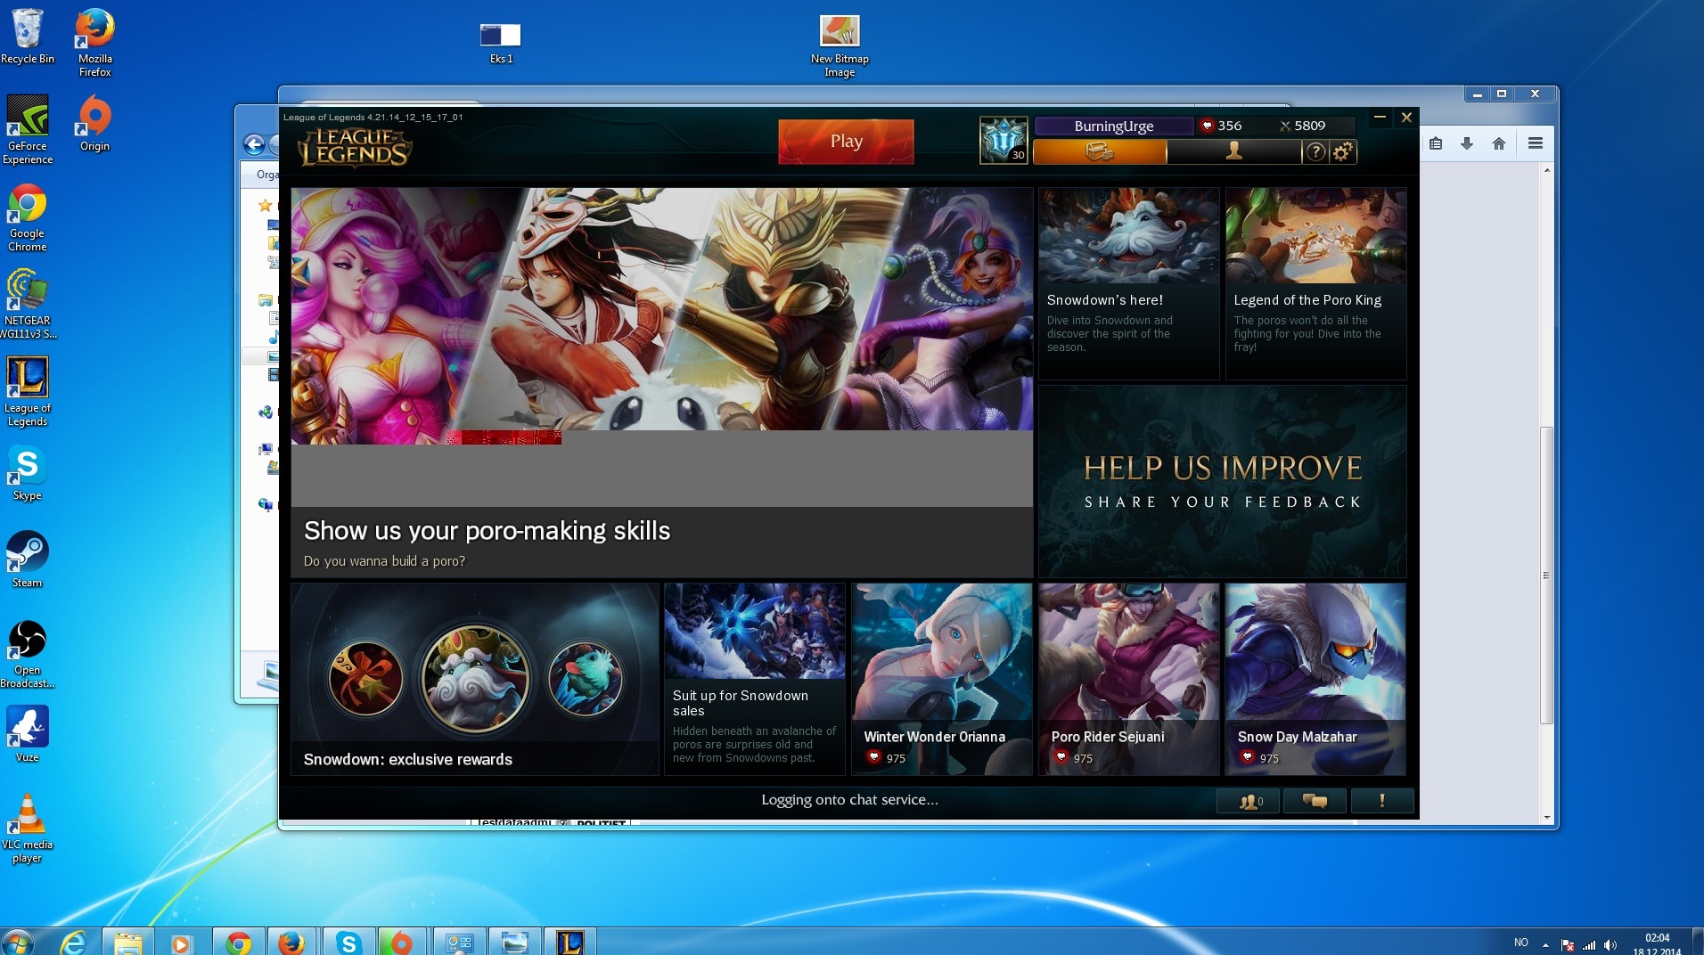Click Firefox downloads arrow icon
The image size is (1704, 955).
(x=1467, y=143)
